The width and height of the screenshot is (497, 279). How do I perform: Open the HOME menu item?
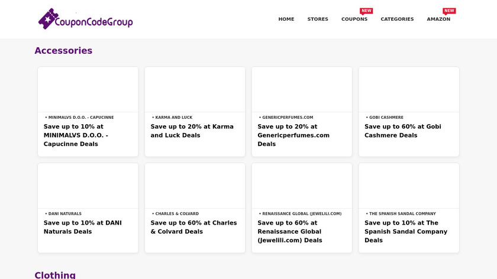286,19
